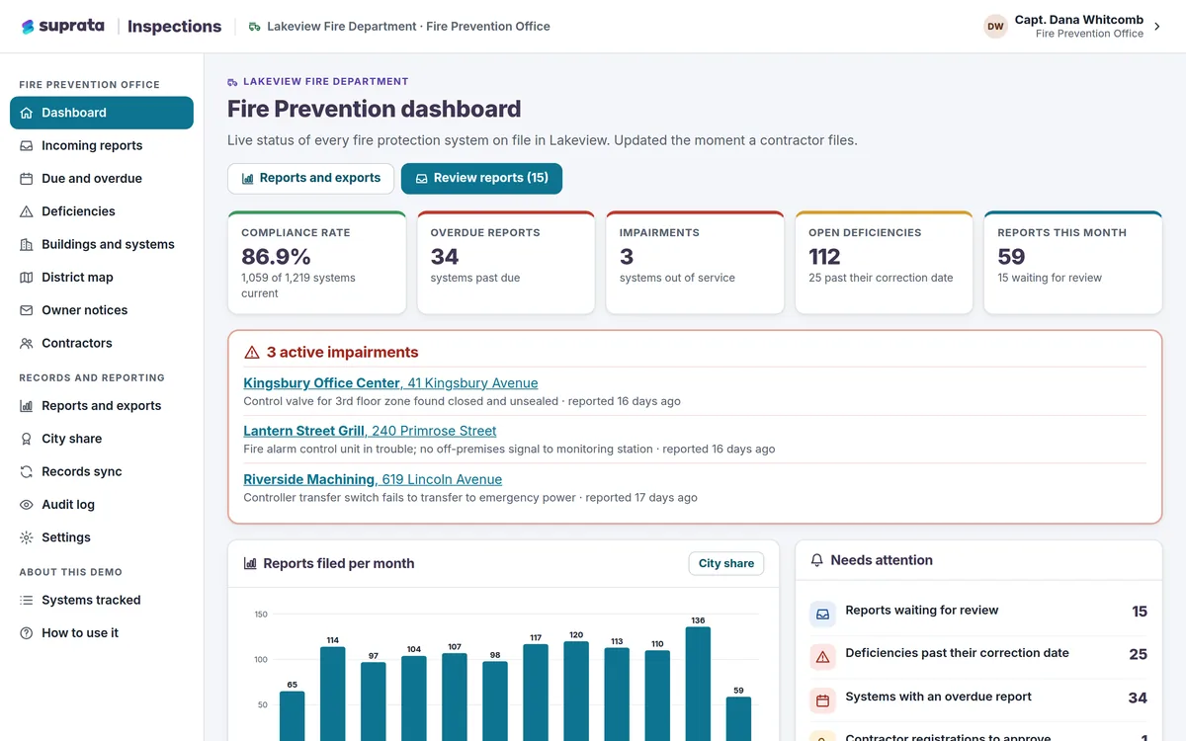Viewport: 1186px width, 741px height.
Task: Click the Contractors people icon
Action: pos(27,343)
